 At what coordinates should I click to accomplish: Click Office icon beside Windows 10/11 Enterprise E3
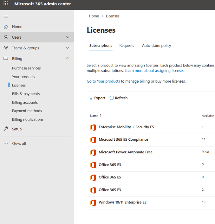(x=93, y=202)
